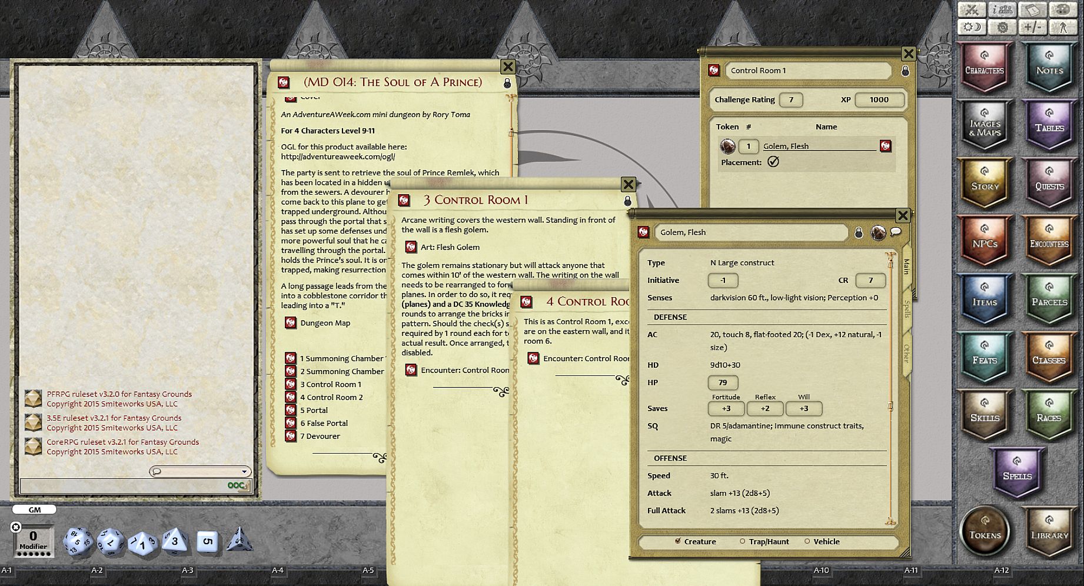Open the Calendar icon

click(1032, 10)
